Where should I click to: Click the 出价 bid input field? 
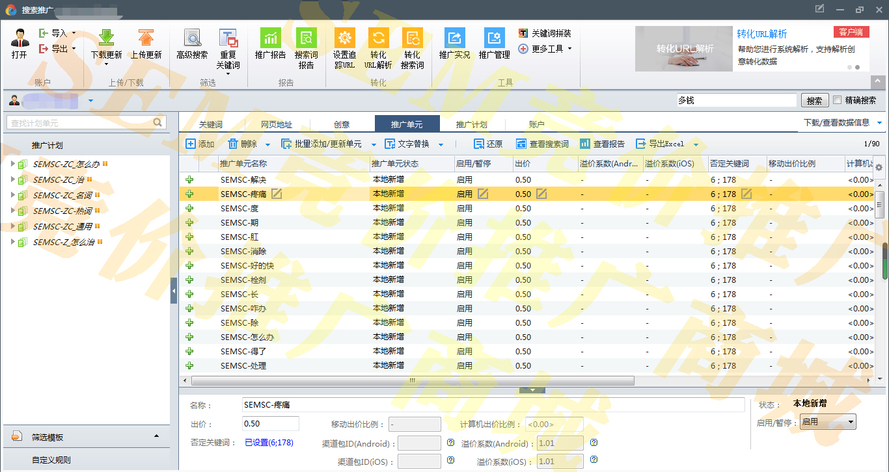(x=270, y=424)
